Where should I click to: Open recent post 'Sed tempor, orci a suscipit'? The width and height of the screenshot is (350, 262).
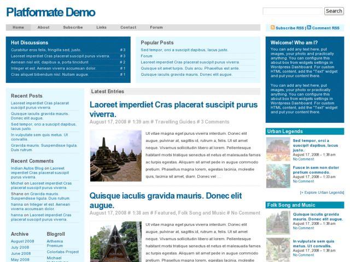point(44,127)
